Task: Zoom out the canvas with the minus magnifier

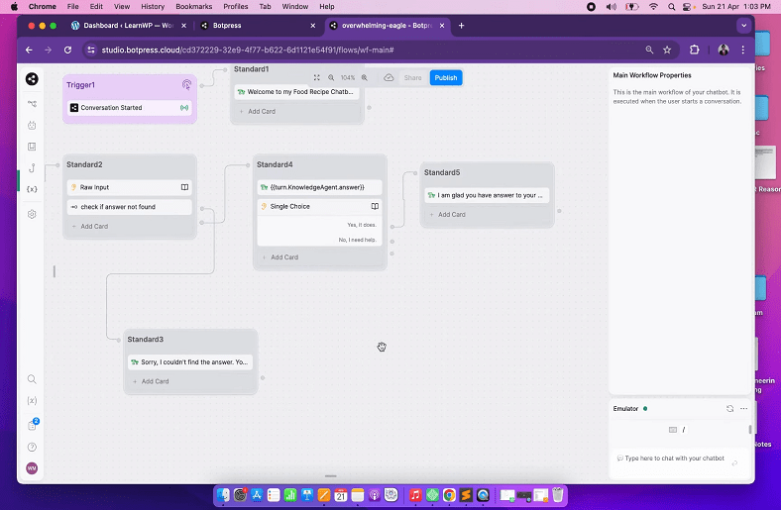Action: (x=331, y=77)
